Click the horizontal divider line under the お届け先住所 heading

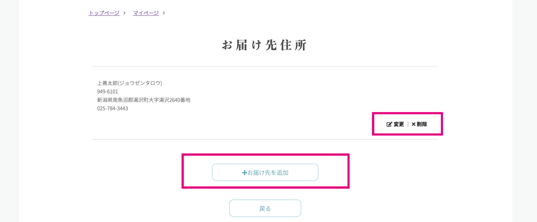(x=265, y=66)
